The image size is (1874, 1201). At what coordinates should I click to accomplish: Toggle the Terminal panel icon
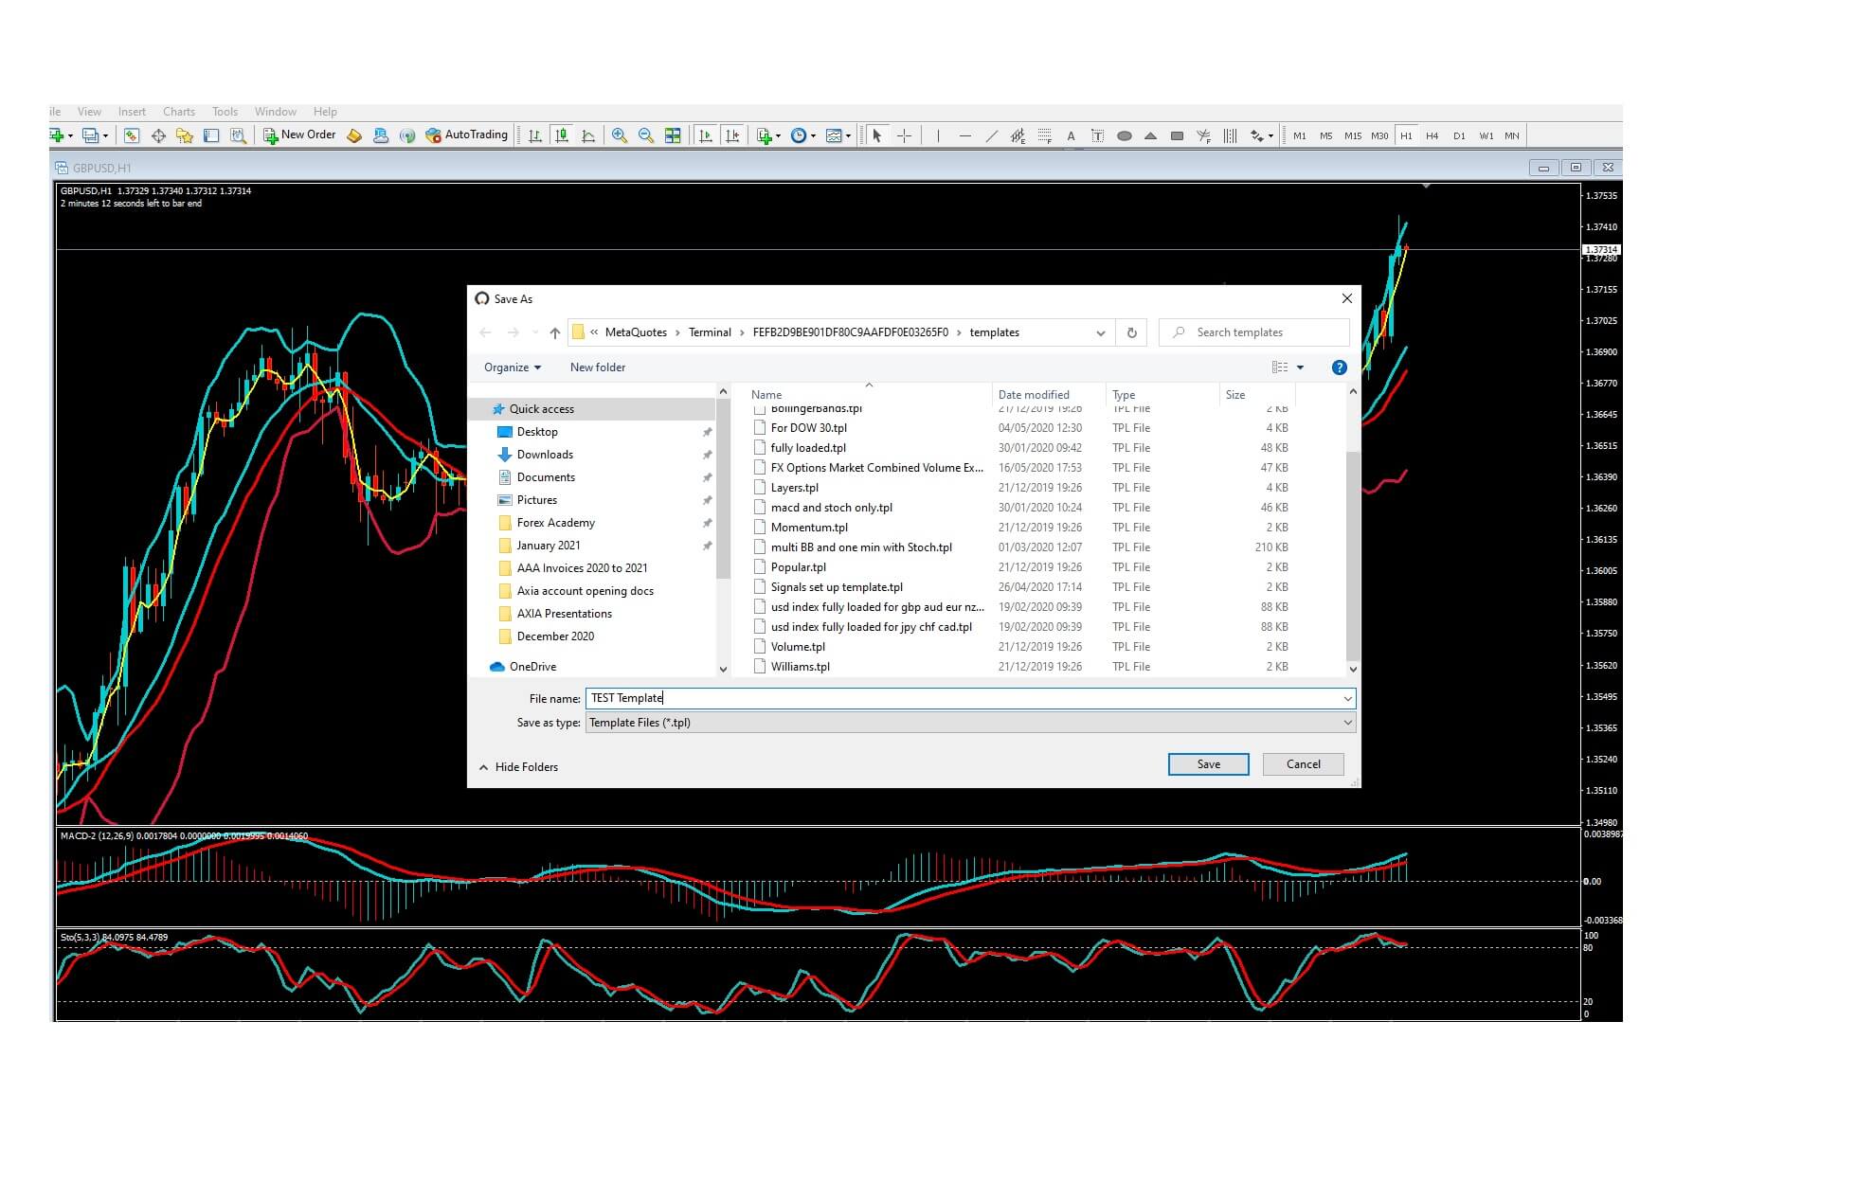[x=211, y=135]
